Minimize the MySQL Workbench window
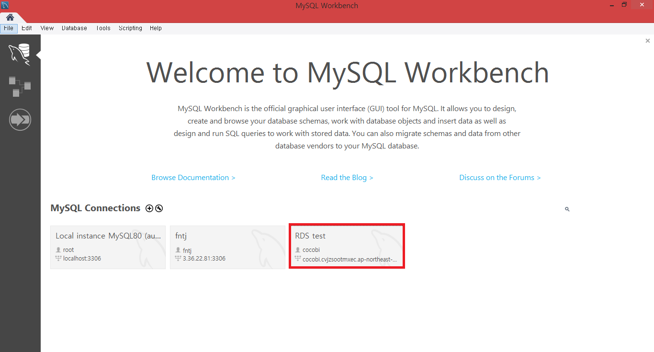 tap(612, 5)
